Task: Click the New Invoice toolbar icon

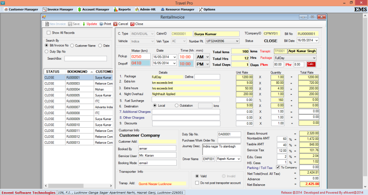Action: [x=47, y=24]
